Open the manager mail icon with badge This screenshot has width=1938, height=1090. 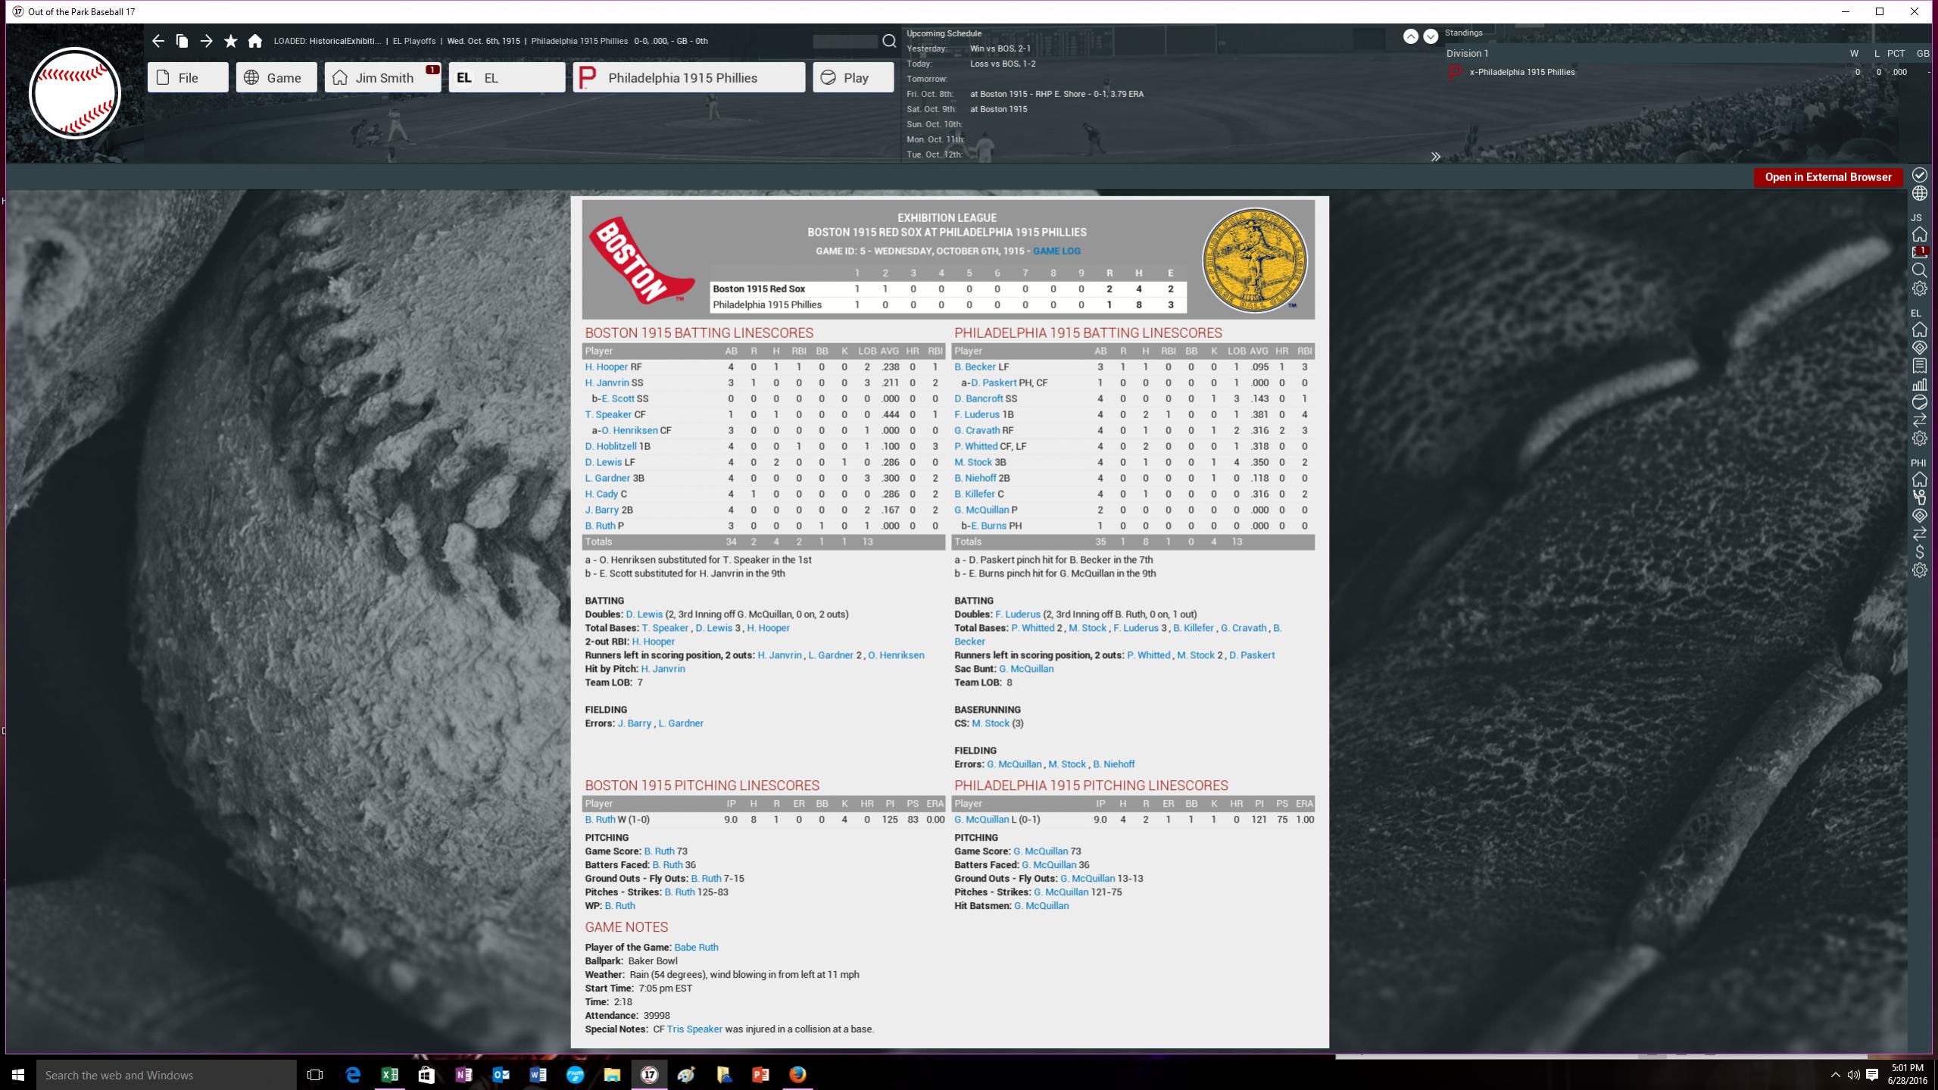pos(1919,252)
